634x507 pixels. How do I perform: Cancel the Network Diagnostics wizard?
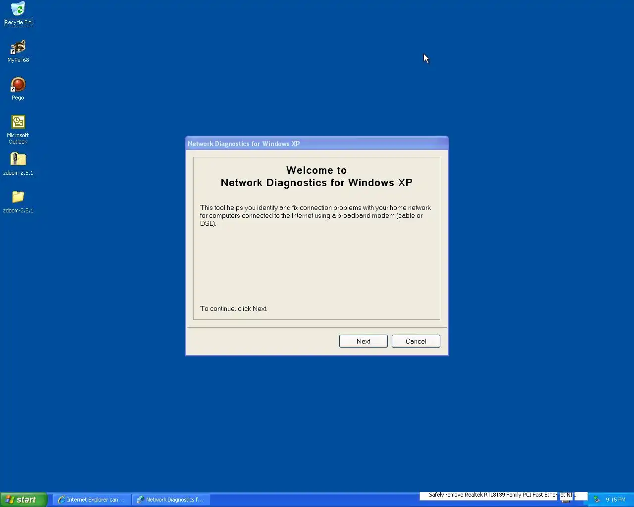point(416,341)
